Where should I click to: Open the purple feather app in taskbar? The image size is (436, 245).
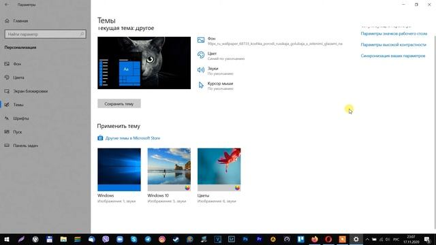[21, 239]
